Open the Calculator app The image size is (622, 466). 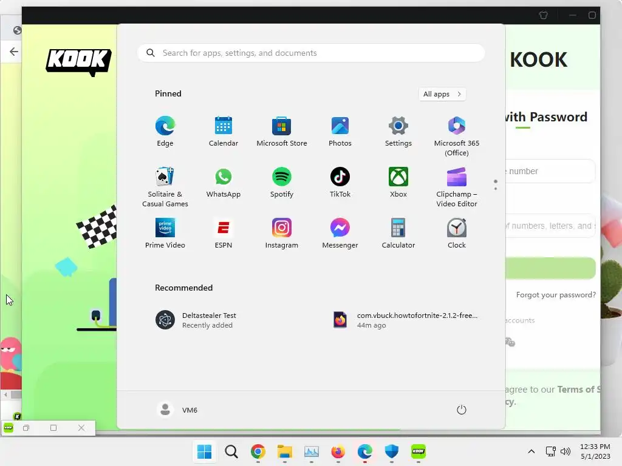398,234
